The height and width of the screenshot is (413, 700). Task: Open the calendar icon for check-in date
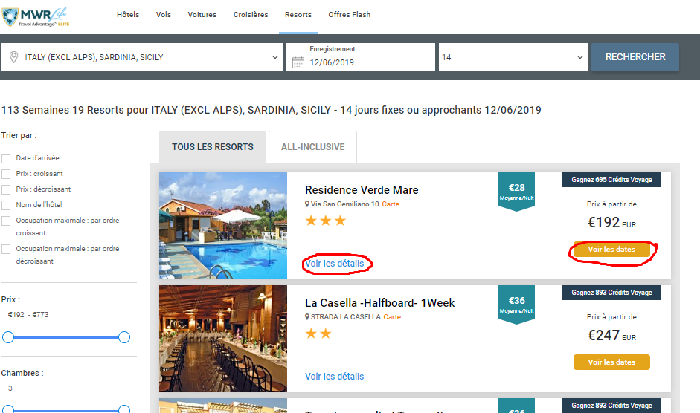pos(298,62)
